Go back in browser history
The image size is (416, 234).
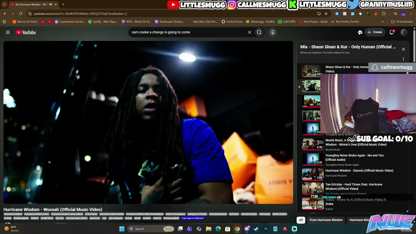click(x=5, y=14)
